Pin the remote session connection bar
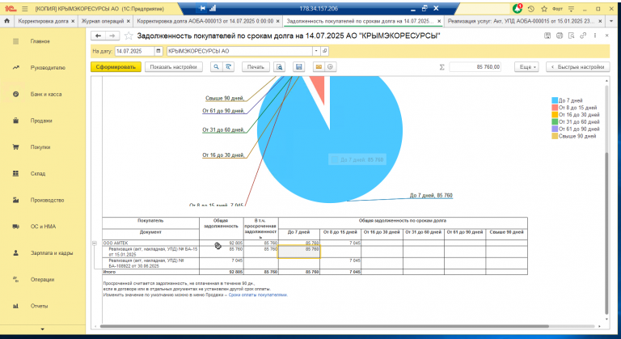This screenshot has height=339, width=621. tap(202, 8)
